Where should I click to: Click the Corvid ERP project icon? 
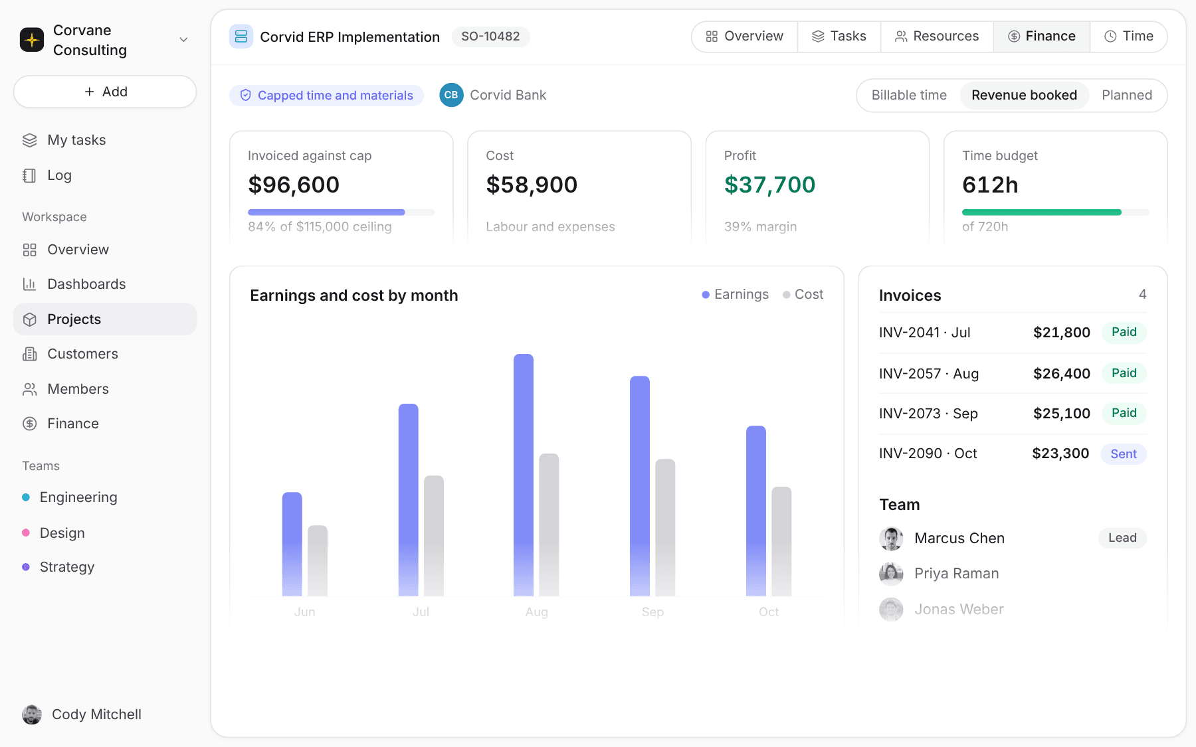(x=241, y=37)
